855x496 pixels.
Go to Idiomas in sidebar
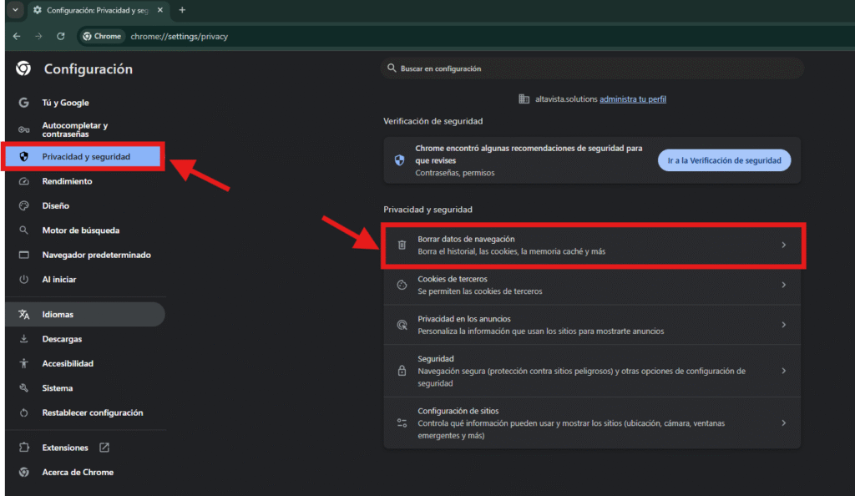[x=58, y=315]
